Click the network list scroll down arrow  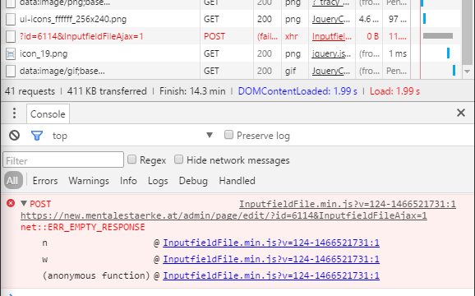(x=467, y=72)
